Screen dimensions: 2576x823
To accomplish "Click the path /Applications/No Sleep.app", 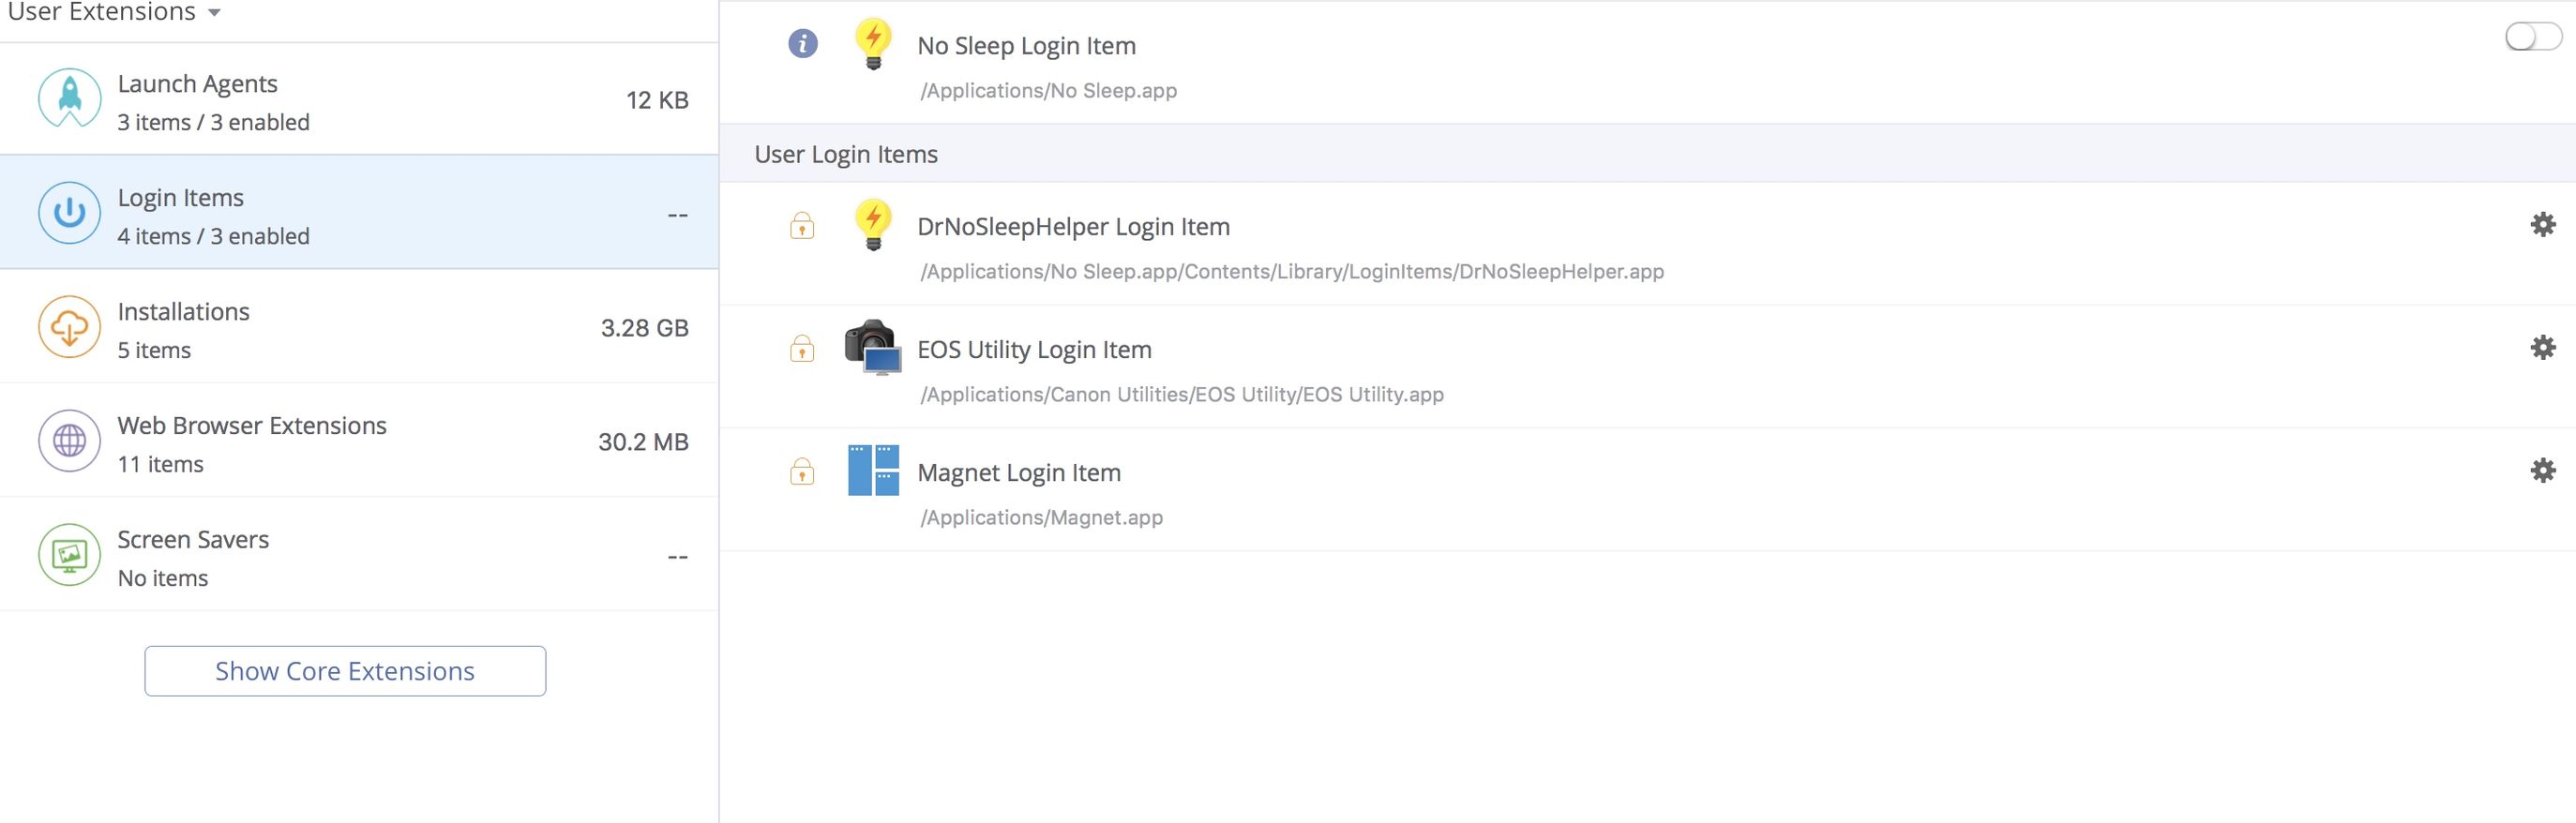I will [1049, 91].
